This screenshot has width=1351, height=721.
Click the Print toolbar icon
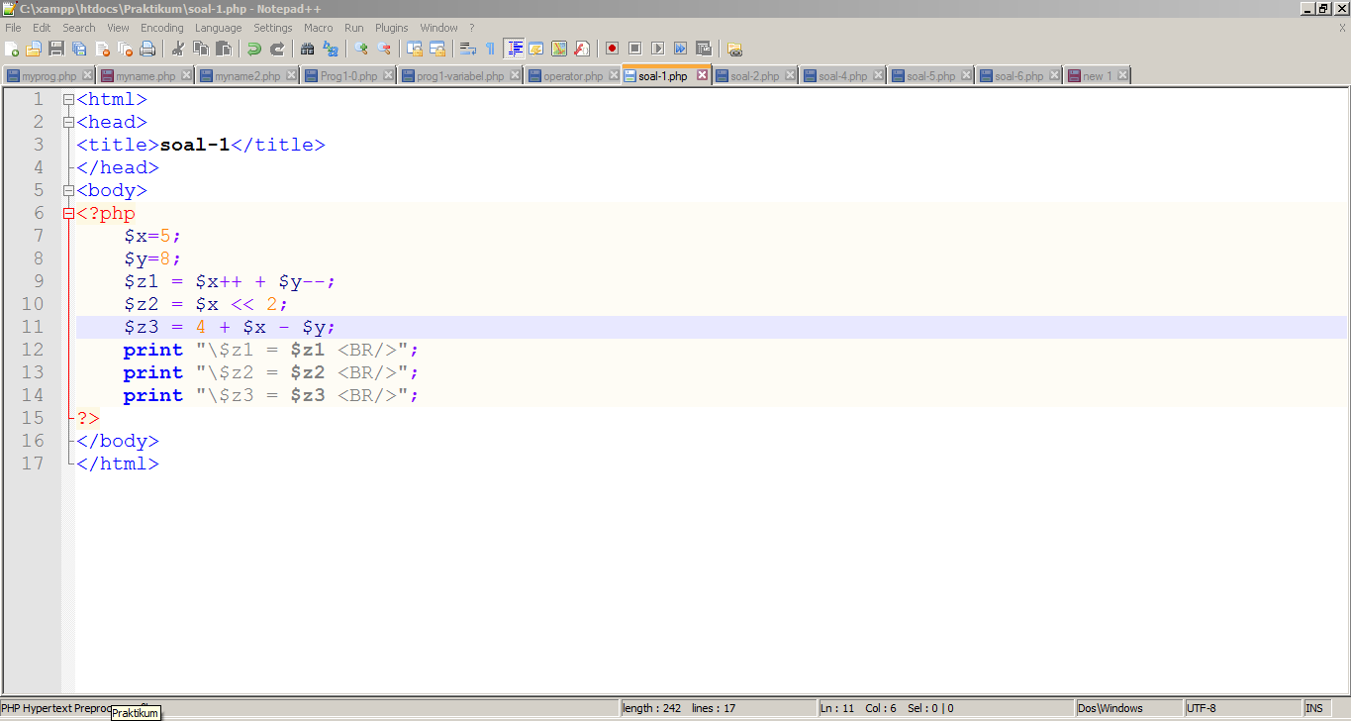[x=147, y=49]
